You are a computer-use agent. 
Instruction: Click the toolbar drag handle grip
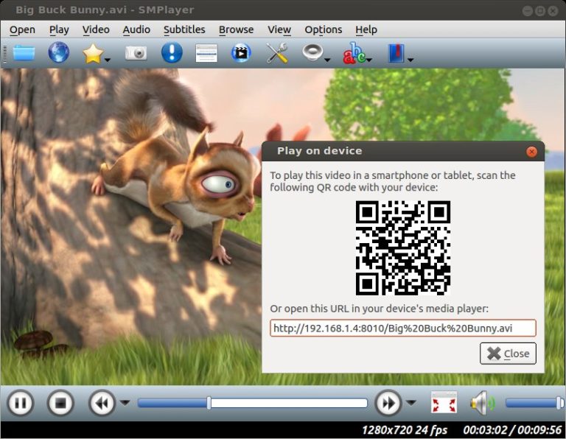pyautogui.click(x=4, y=53)
